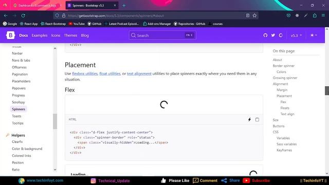Open the Open Collective icon link
This screenshot has width=329, height=185.
pos(281,35)
